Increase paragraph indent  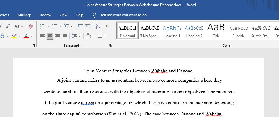click(88, 26)
